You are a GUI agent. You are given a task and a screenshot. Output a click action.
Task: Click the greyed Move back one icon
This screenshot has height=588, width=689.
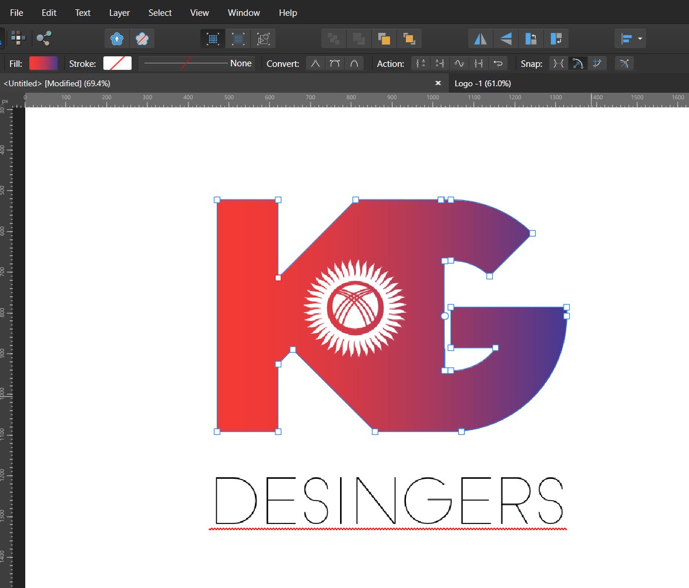(359, 39)
